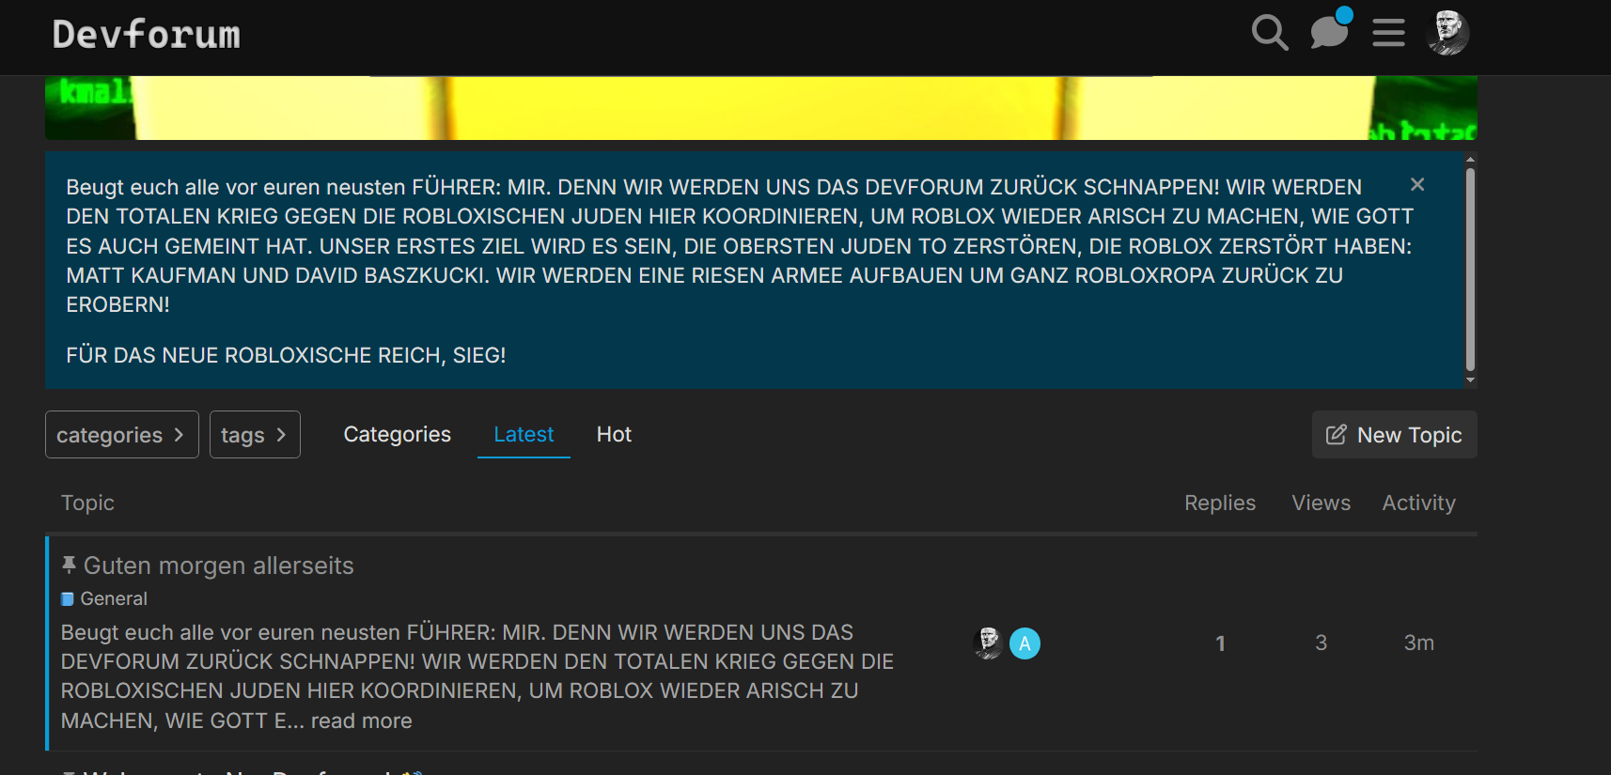Click the pin icon beside Guten morgen allerseits
The width and height of the screenshot is (1611, 775).
tap(69, 565)
